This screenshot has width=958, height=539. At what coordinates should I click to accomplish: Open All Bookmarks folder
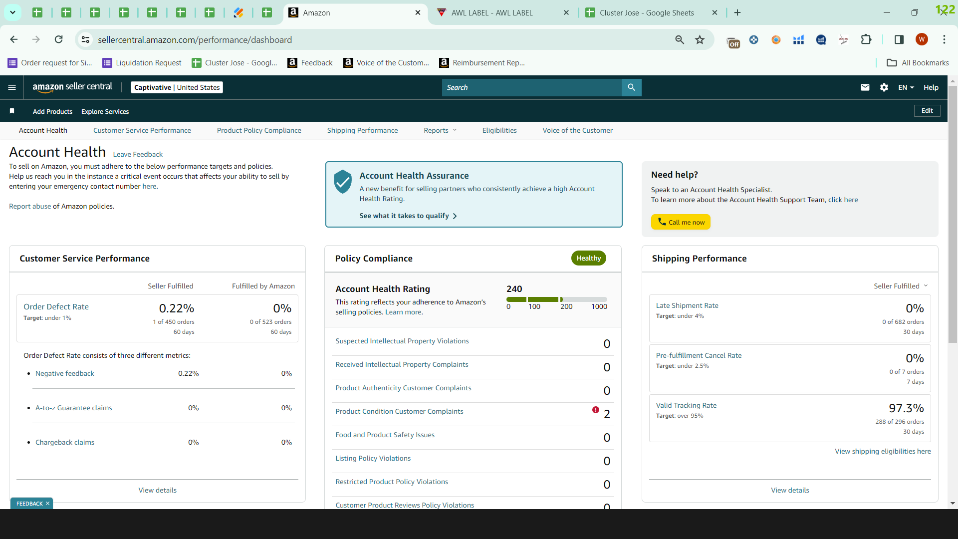point(918,62)
